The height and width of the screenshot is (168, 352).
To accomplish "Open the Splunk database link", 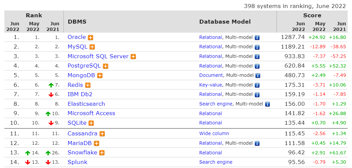I will click(77, 162).
